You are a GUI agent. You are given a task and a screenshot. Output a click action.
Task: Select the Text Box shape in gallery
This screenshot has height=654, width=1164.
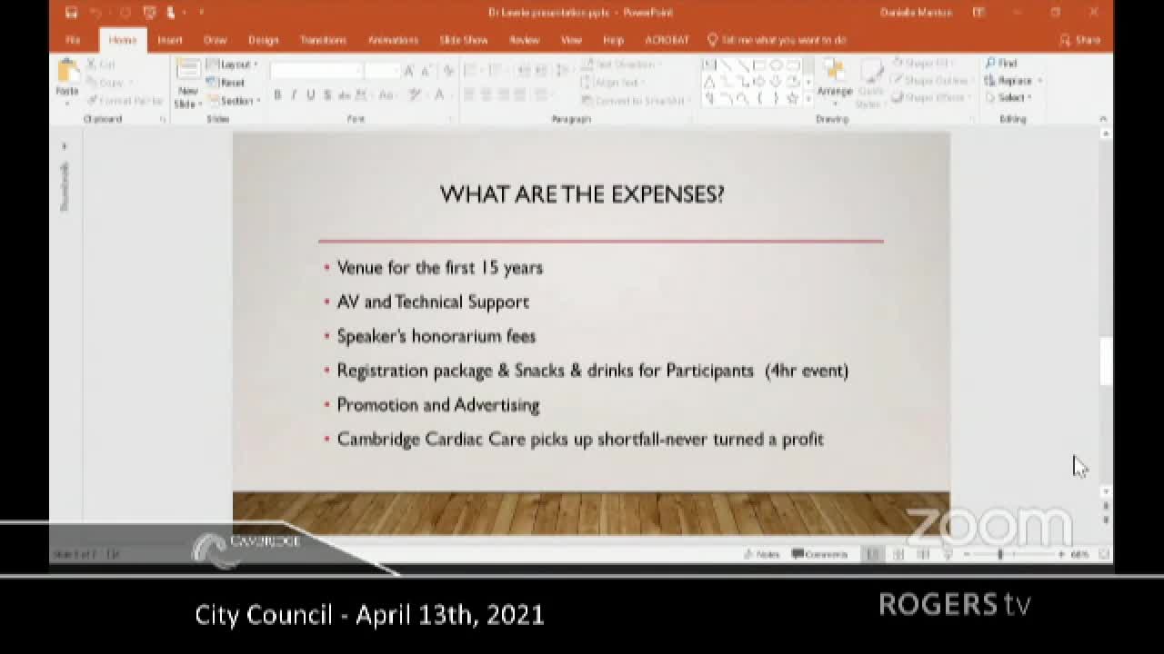click(709, 65)
